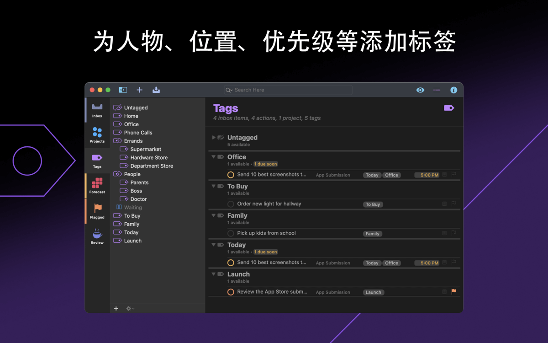Image resolution: width=548 pixels, height=343 pixels.
Task: Click the plus icon to add new action
Action: click(x=140, y=90)
